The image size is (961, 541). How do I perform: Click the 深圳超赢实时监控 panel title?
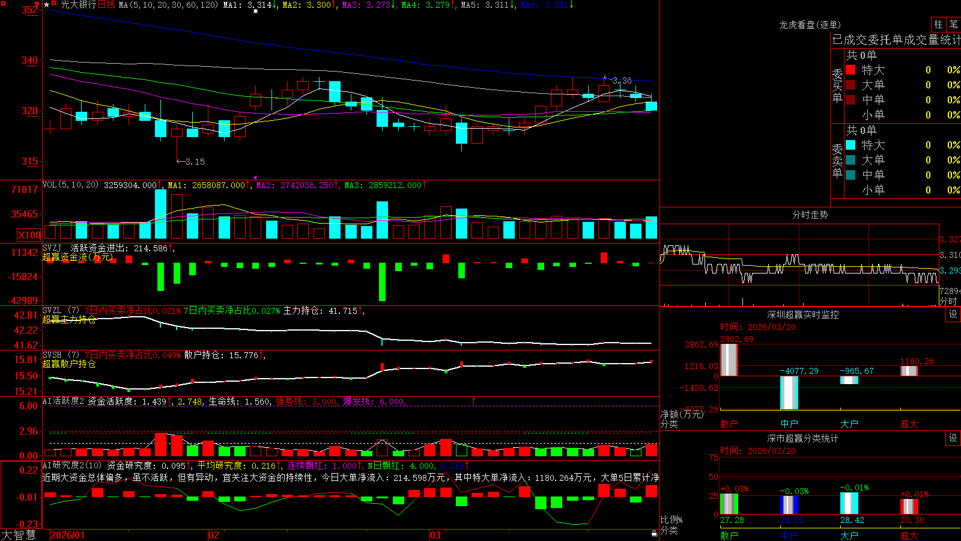point(803,314)
